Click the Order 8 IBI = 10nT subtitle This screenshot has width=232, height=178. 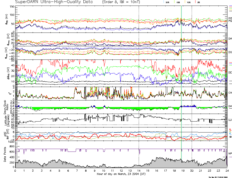123,2
